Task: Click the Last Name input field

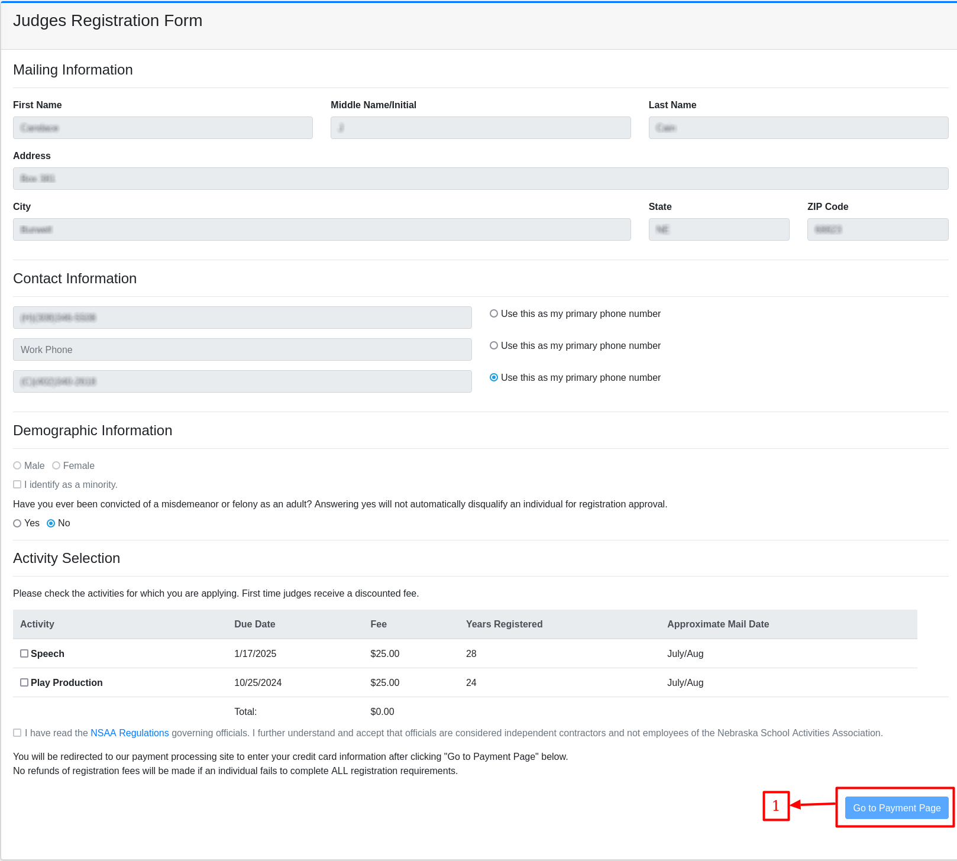Action: coord(798,128)
